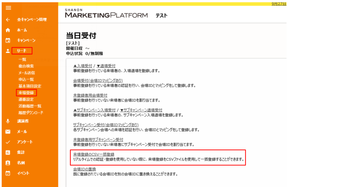Select 申込一覧 submenu item
This screenshot has height=187, width=341.
click(x=26, y=80)
